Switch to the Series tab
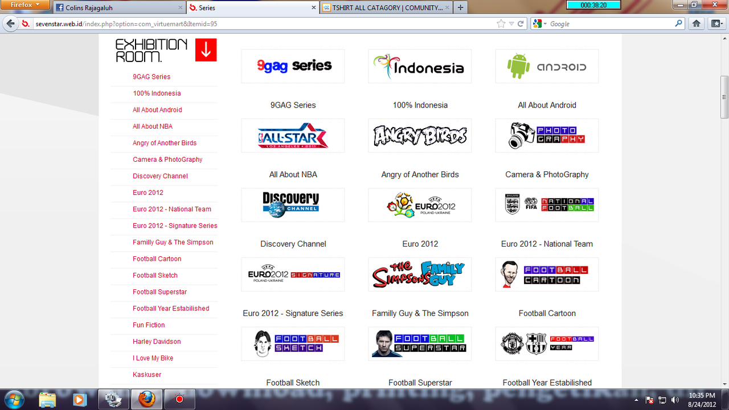The image size is (729, 410). (x=253, y=7)
